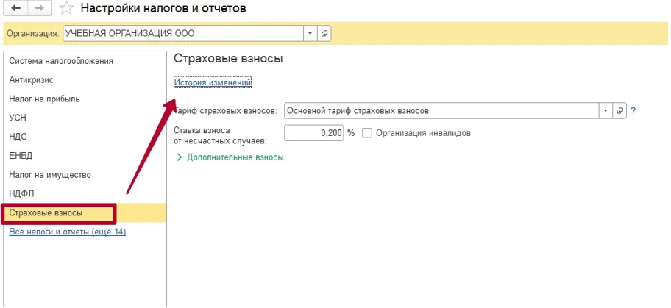Open the Тариф страховых взносов dropdown arrow
This screenshot has width=671, height=308.
point(606,111)
